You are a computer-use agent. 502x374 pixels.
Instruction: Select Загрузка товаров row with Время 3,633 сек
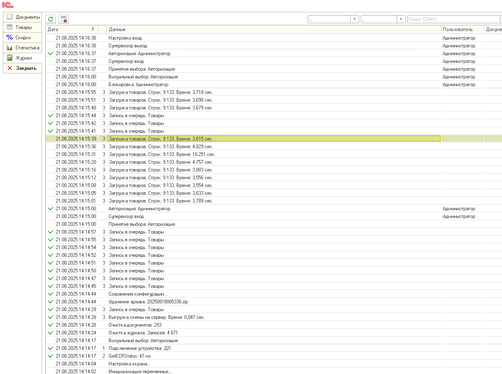tap(273, 193)
